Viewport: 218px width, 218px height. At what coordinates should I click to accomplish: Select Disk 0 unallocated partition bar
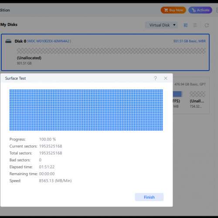tap(111, 51)
